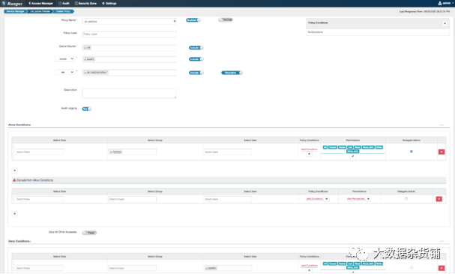The height and width of the screenshot is (274, 455).
Task: Remove hadoop group tag in Allow Conditions
Action: pyautogui.click(x=111, y=152)
